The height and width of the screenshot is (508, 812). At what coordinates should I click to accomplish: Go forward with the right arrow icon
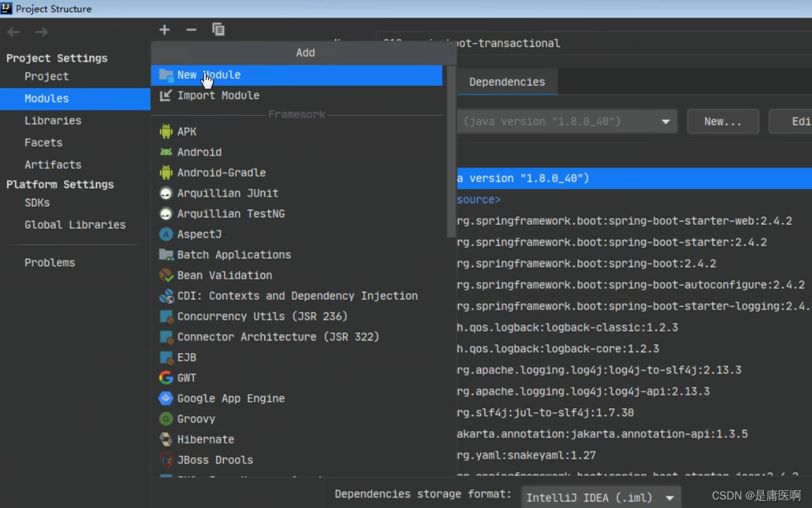pyautogui.click(x=41, y=32)
